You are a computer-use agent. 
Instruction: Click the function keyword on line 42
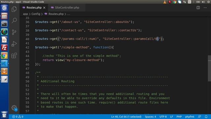click(101, 47)
